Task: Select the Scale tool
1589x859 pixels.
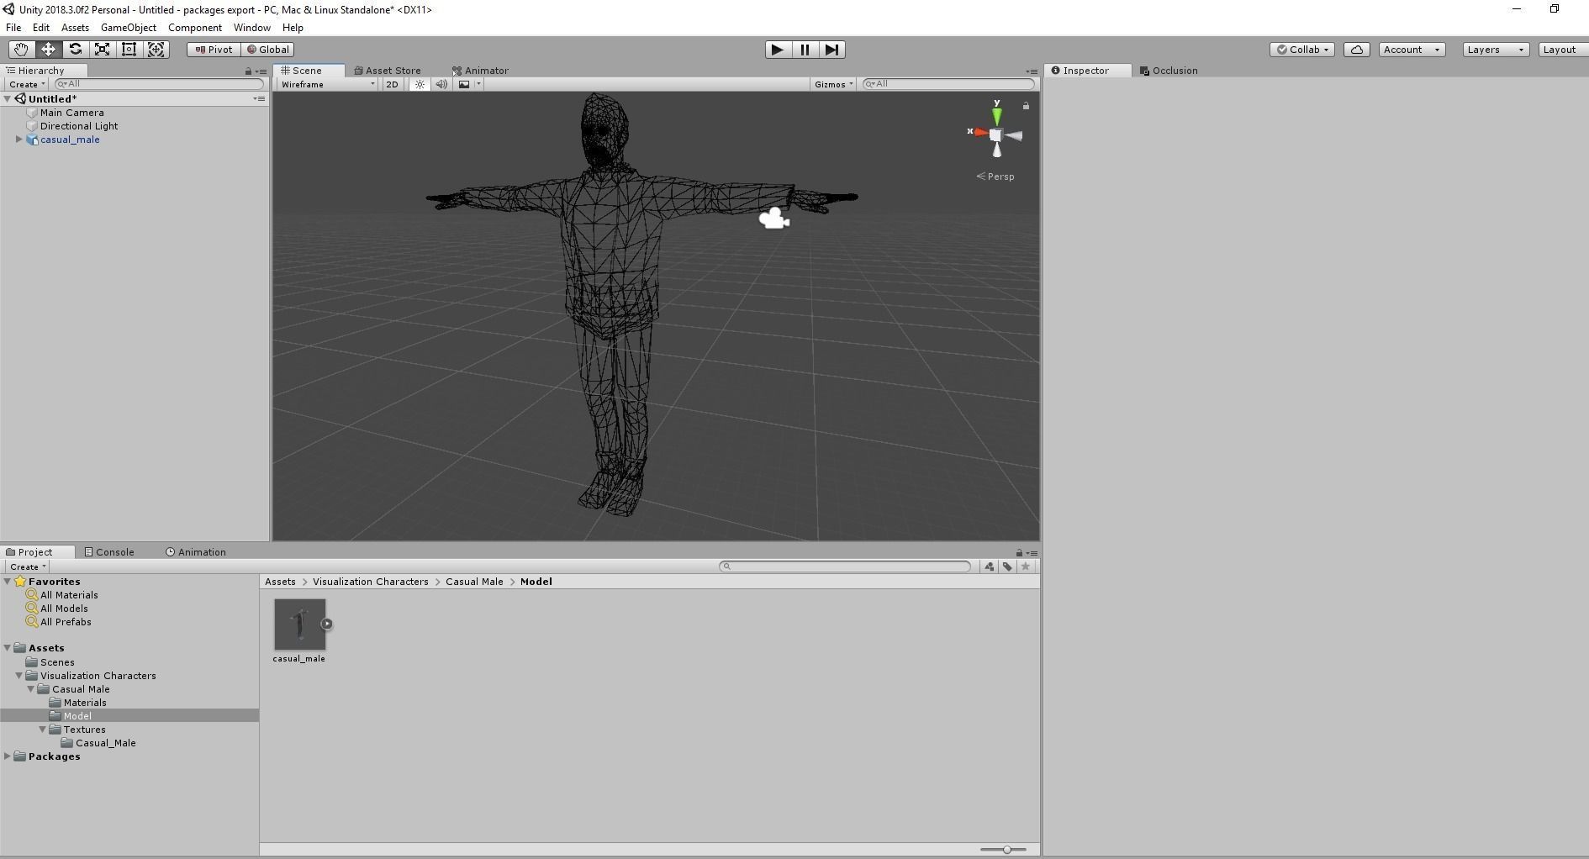Action: (x=102, y=49)
